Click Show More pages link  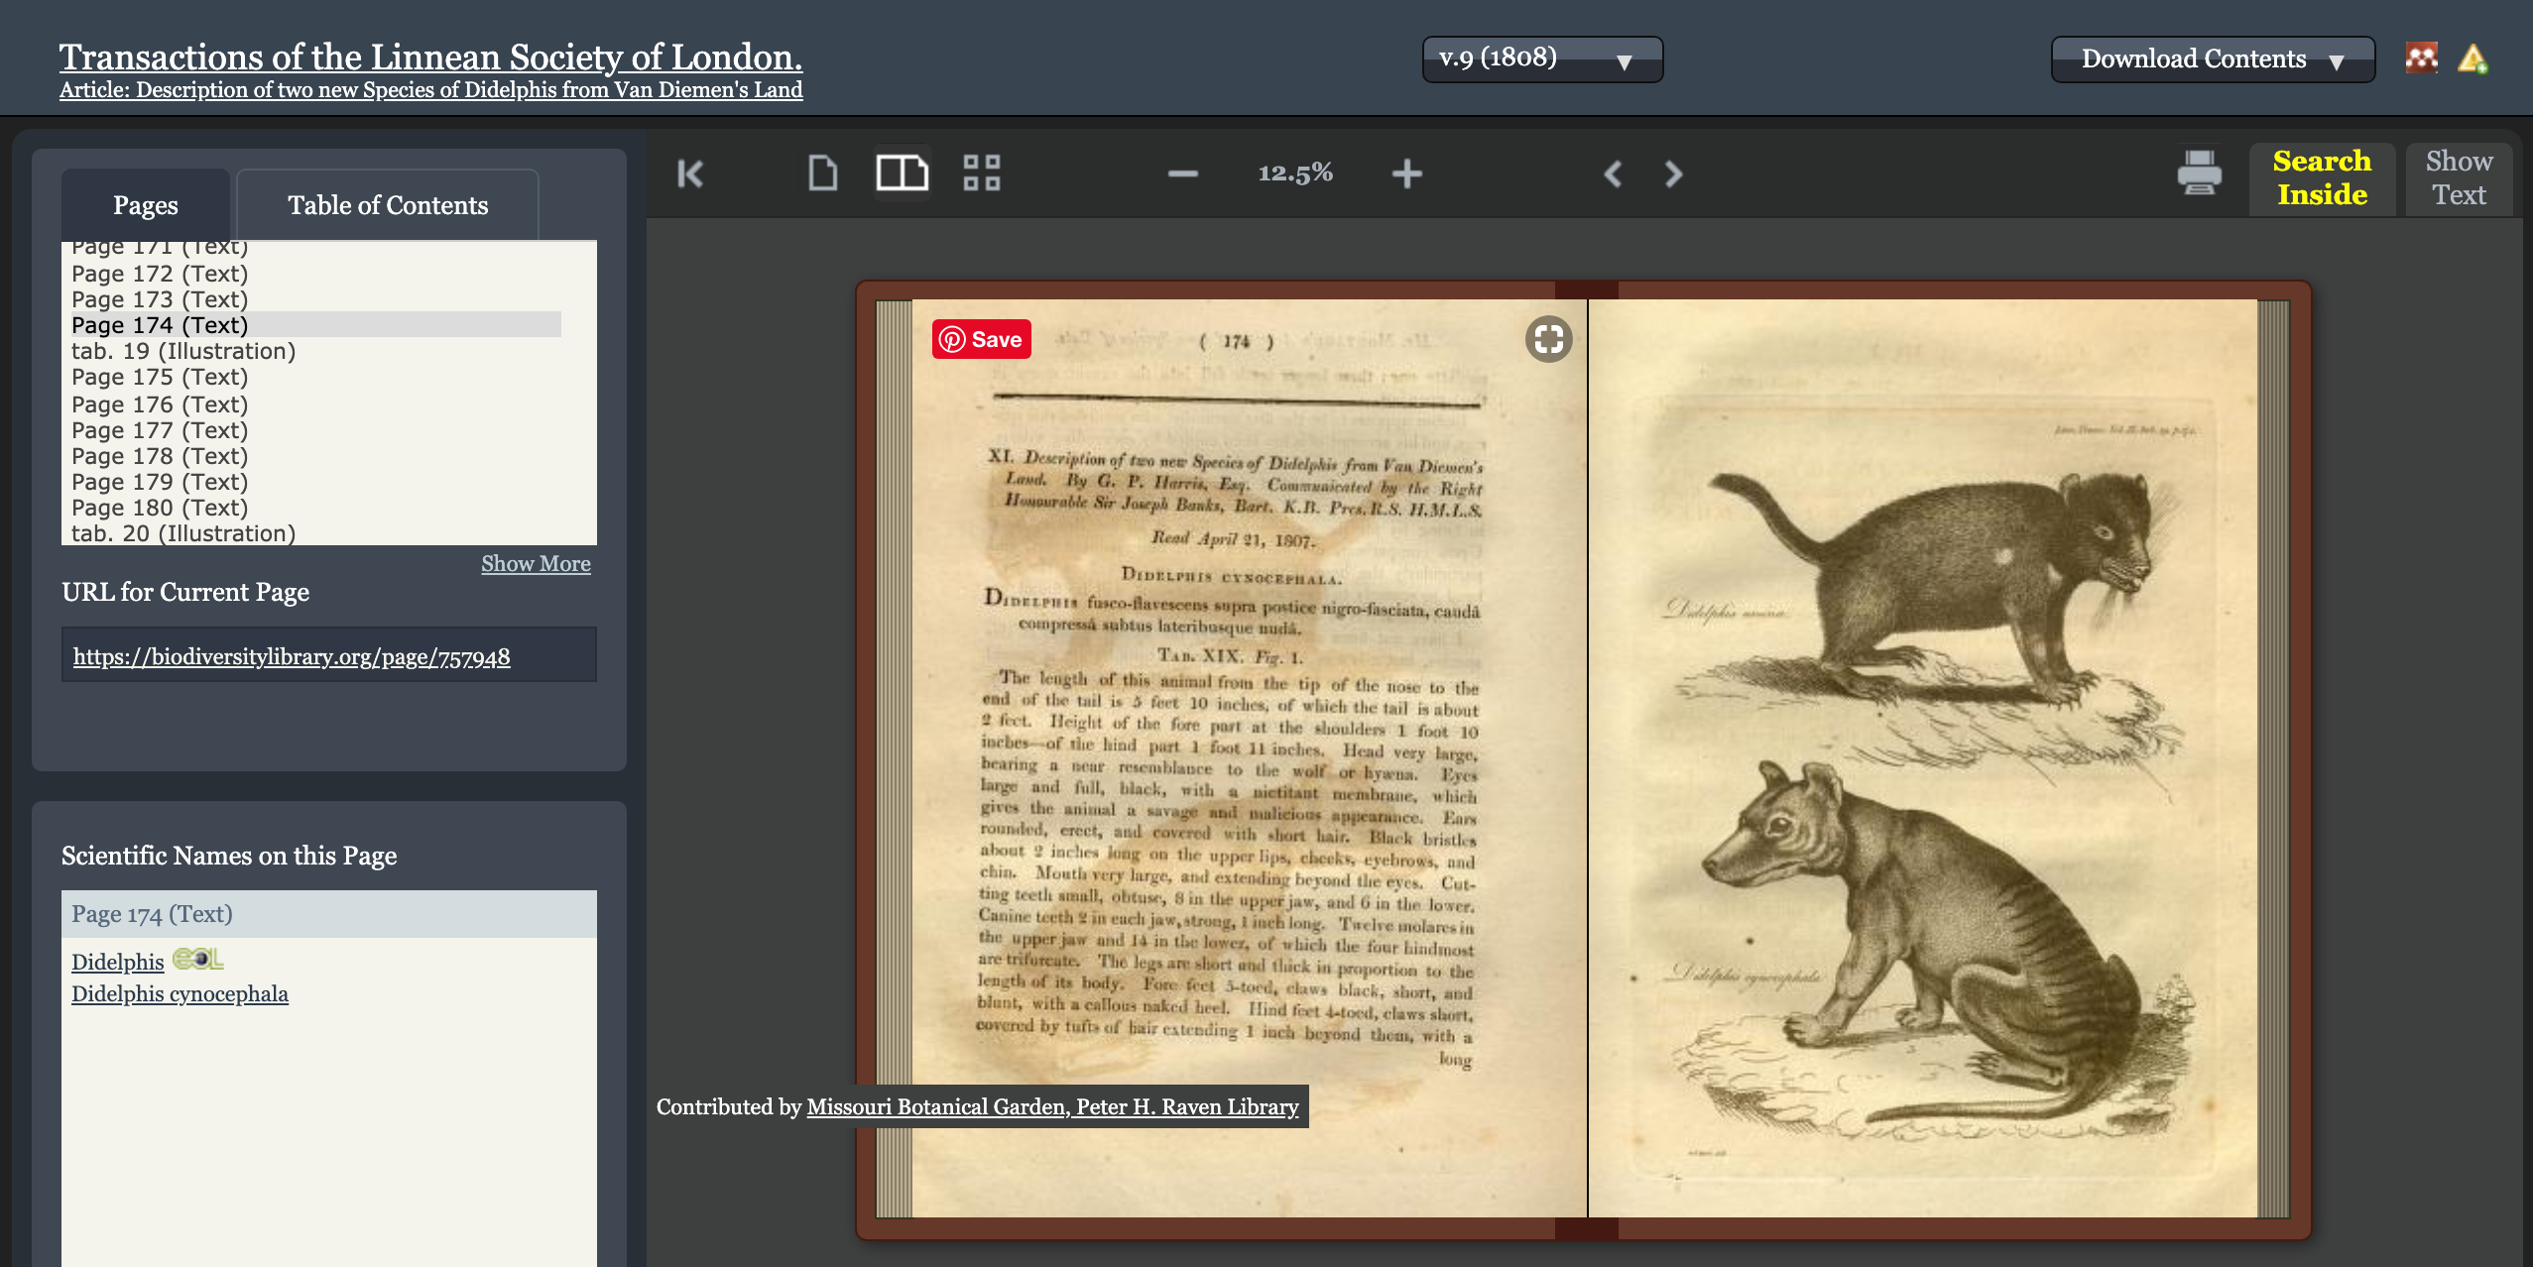pos(536,564)
